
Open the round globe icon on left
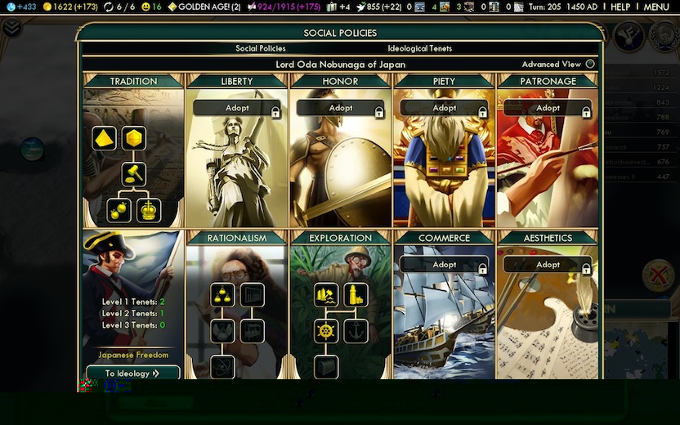pyautogui.click(x=32, y=149)
